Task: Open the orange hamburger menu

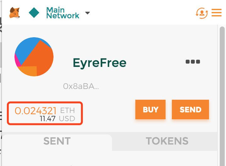Action: [x=217, y=13]
